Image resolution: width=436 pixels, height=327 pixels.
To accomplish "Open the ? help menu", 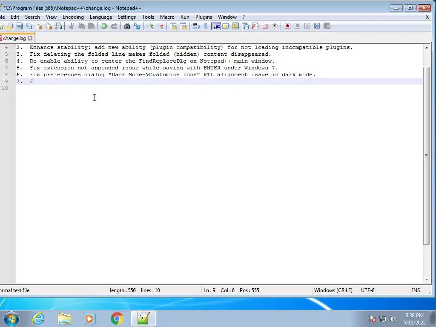I will [x=244, y=17].
